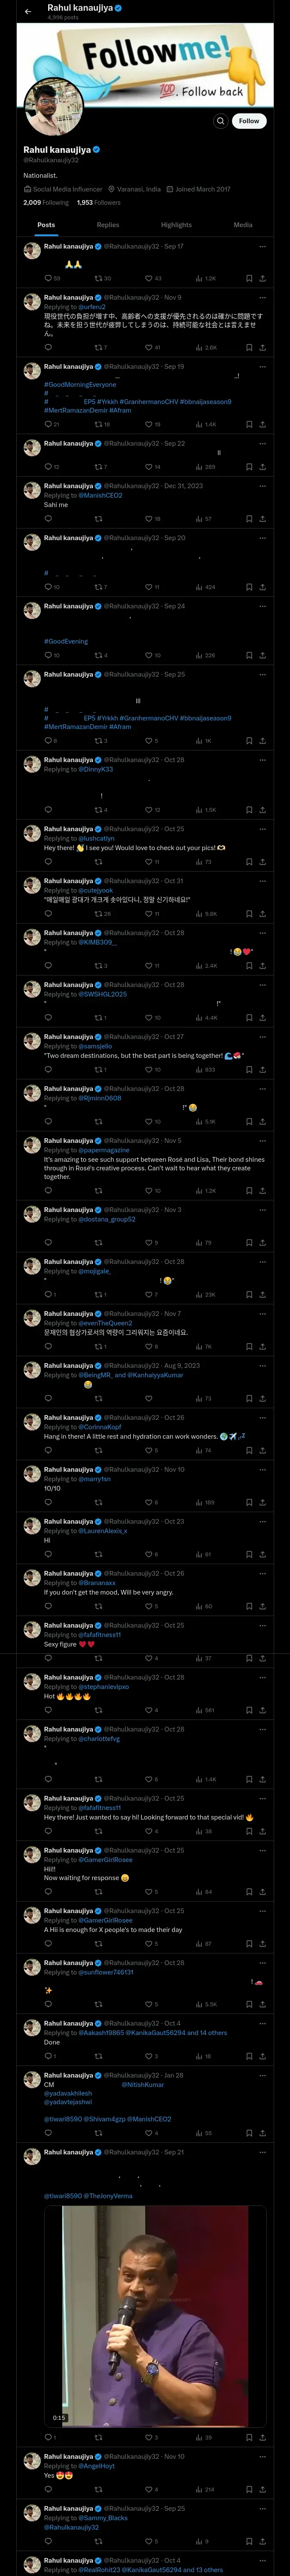Like the Sep 17 praying-hands post

click(x=148, y=278)
